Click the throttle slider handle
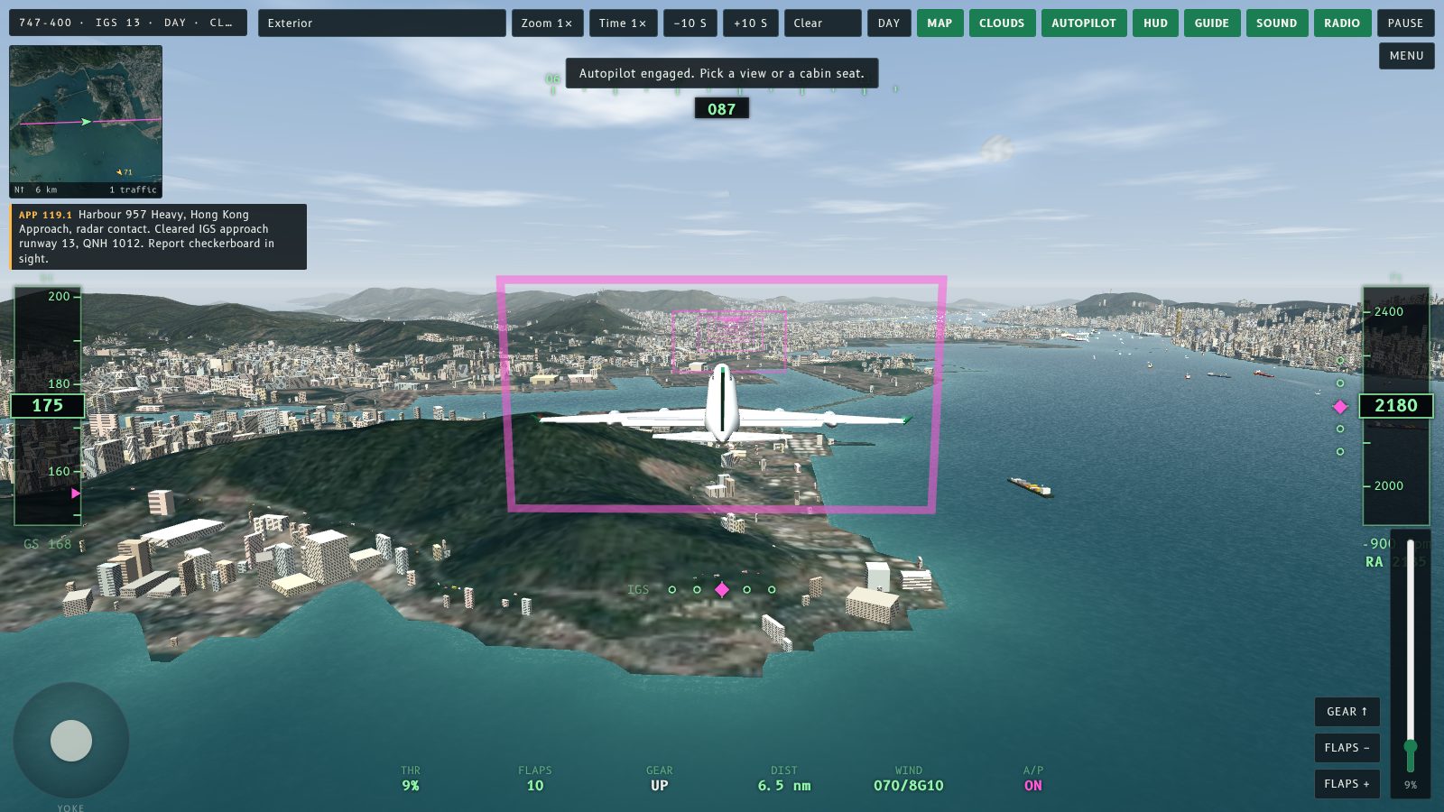The image size is (1444, 812). [1411, 747]
